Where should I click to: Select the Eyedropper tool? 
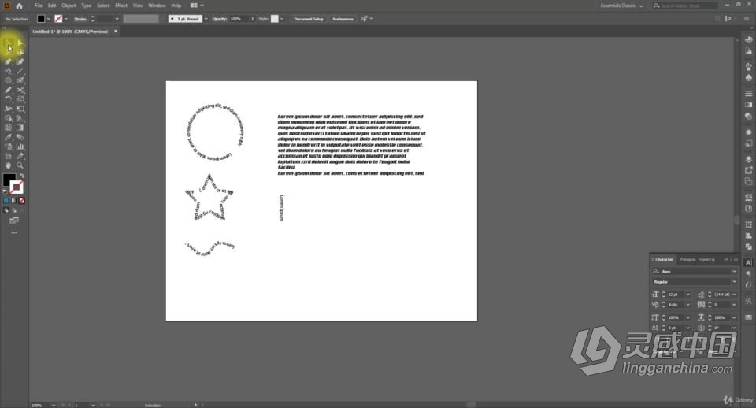click(x=8, y=138)
